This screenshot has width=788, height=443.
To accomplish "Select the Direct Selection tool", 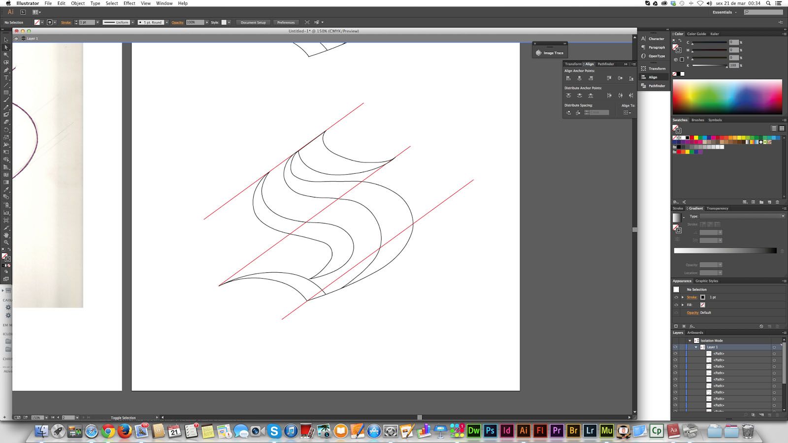I will point(6,47).
